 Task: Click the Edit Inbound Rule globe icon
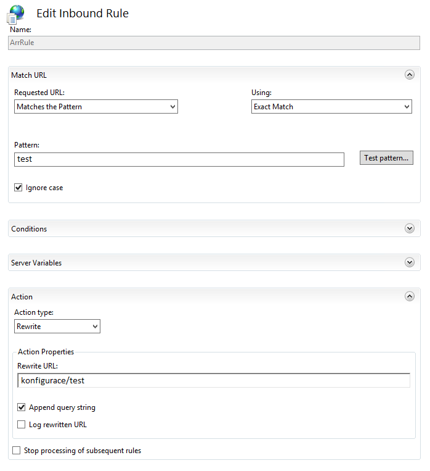(16, 14)
